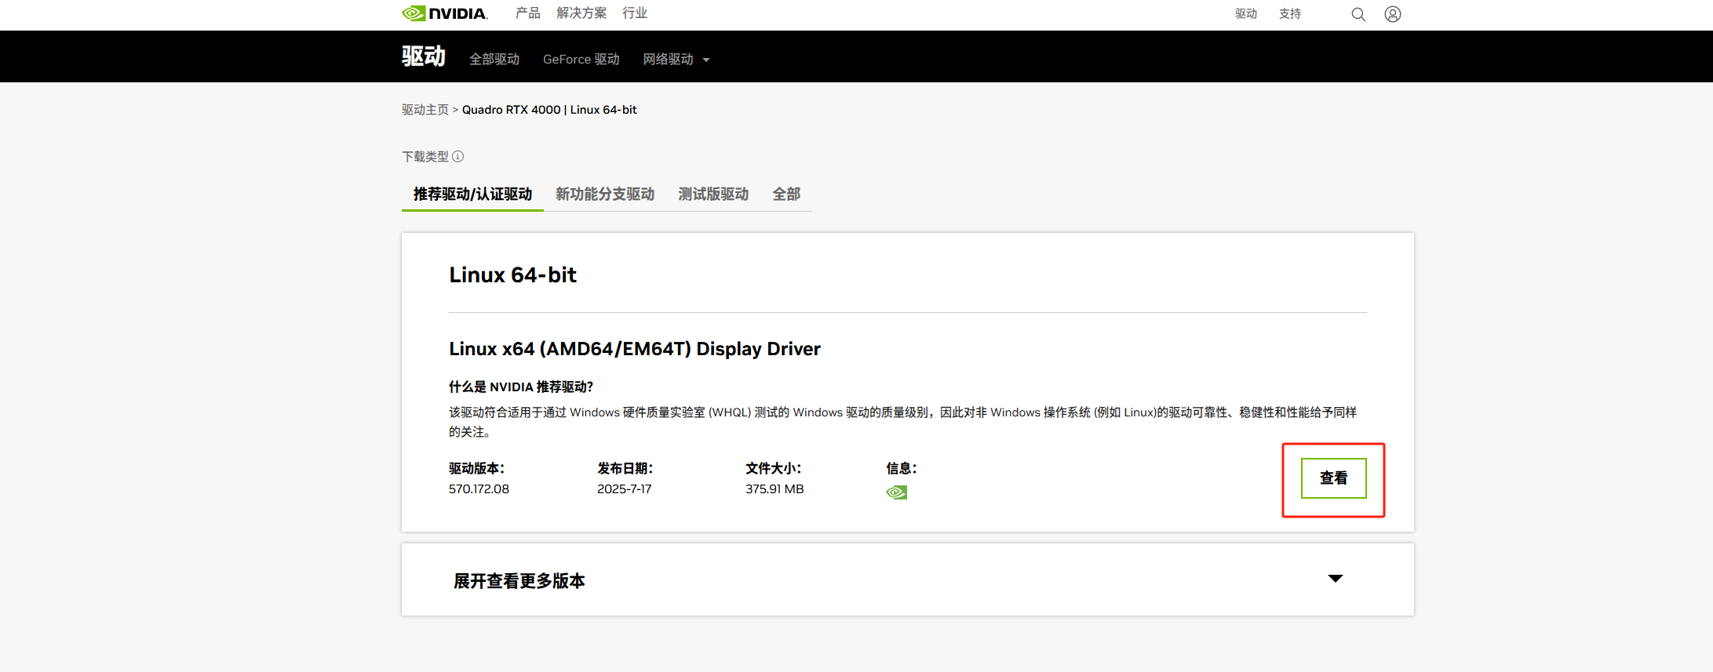Click the 查看 button

1334,478
